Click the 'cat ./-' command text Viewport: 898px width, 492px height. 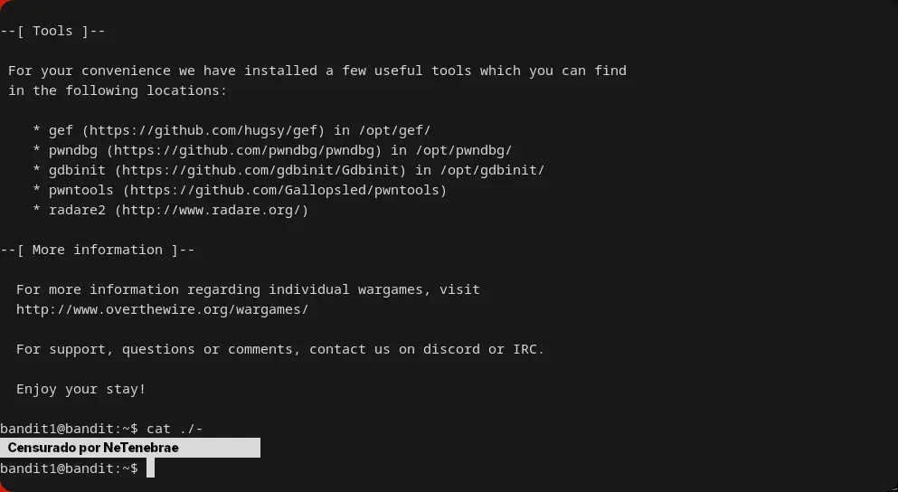pos(180,429)
